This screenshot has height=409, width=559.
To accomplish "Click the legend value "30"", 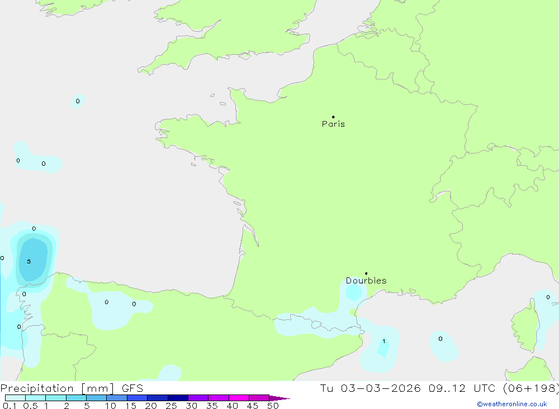I will [x=191, y=406].
